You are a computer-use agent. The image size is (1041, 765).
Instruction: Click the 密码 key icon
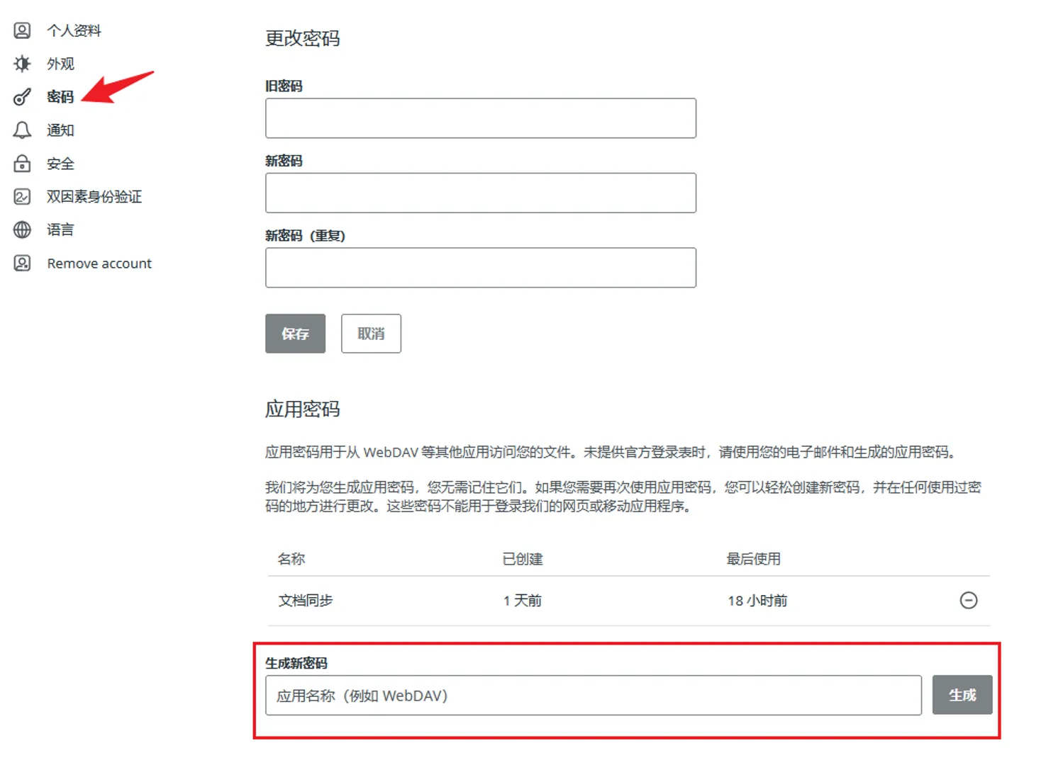click(x=22, y=97)
